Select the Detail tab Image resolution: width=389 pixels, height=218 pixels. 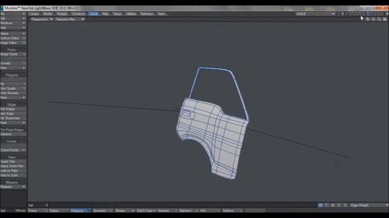[94, 14]
